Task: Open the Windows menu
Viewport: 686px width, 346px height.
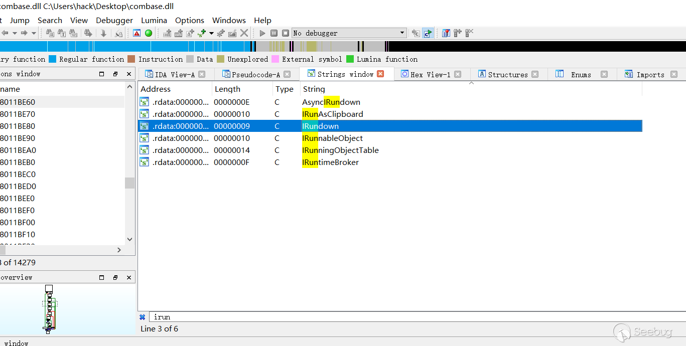Action: click(x=229, y=20)
